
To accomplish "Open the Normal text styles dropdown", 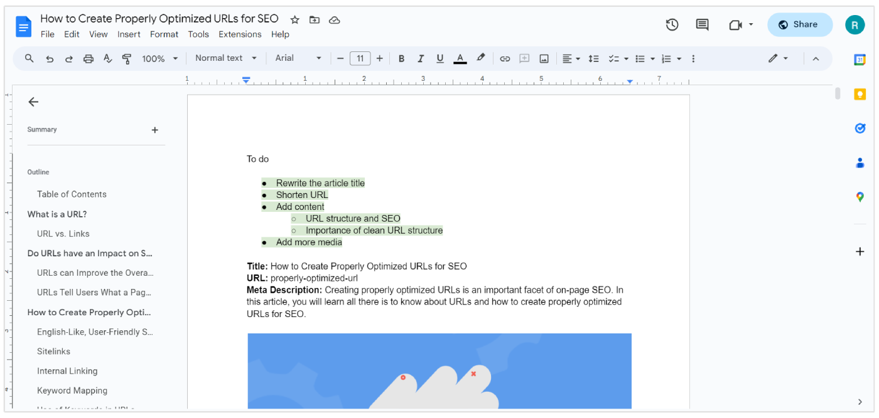I will point(225,58).
